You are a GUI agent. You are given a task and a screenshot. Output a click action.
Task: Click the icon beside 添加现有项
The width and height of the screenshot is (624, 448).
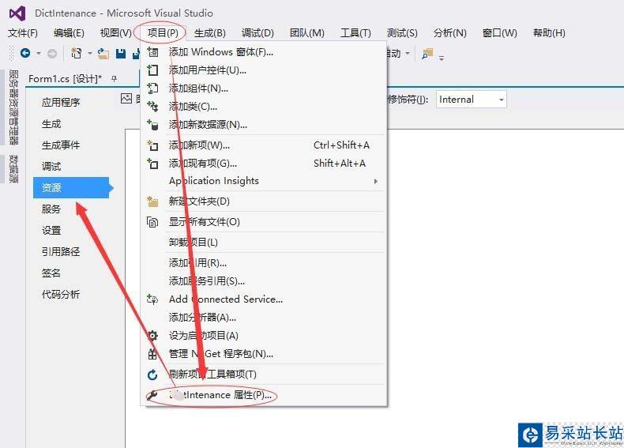(152, 164)
